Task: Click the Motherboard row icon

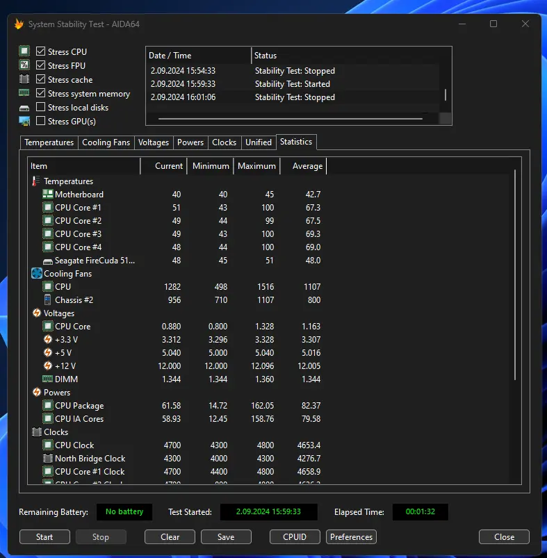Action: (48, 194)
